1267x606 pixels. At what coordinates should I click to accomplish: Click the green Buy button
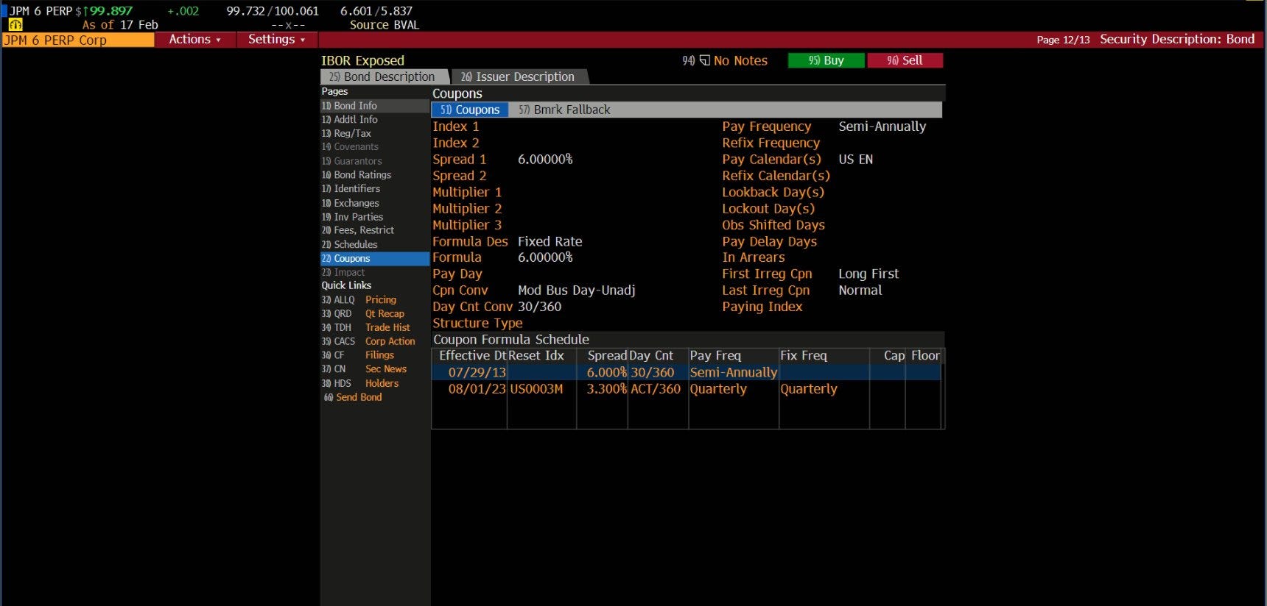826,60
